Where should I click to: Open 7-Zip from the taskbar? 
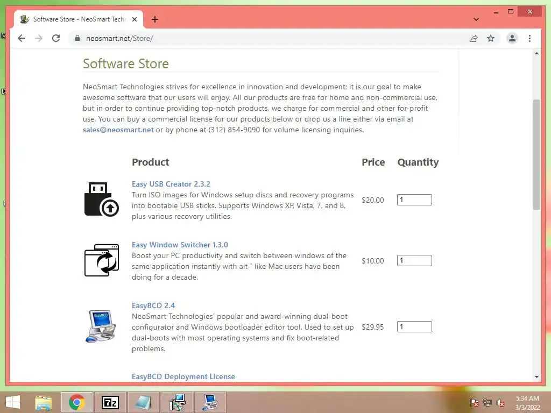coord(110,402)
